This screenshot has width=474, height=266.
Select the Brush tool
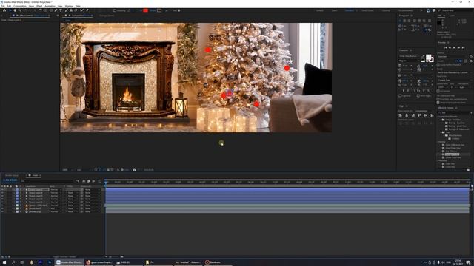(66, 10)
